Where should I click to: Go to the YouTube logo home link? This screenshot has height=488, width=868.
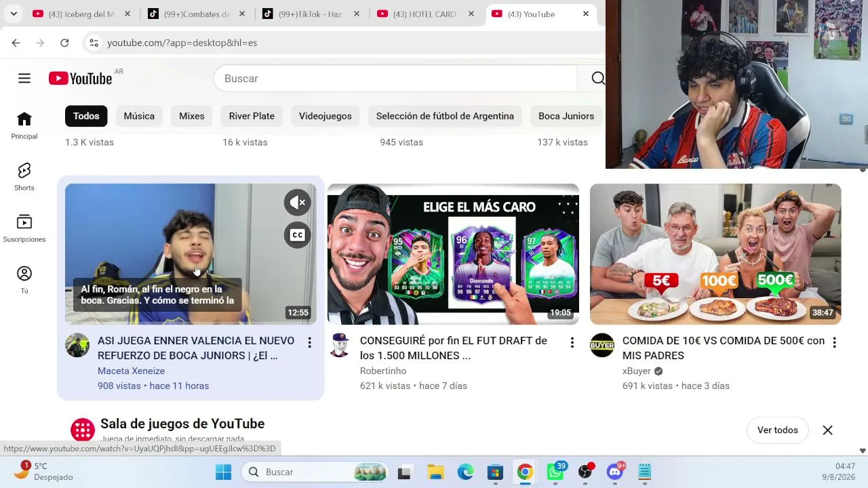pos(81,79)
